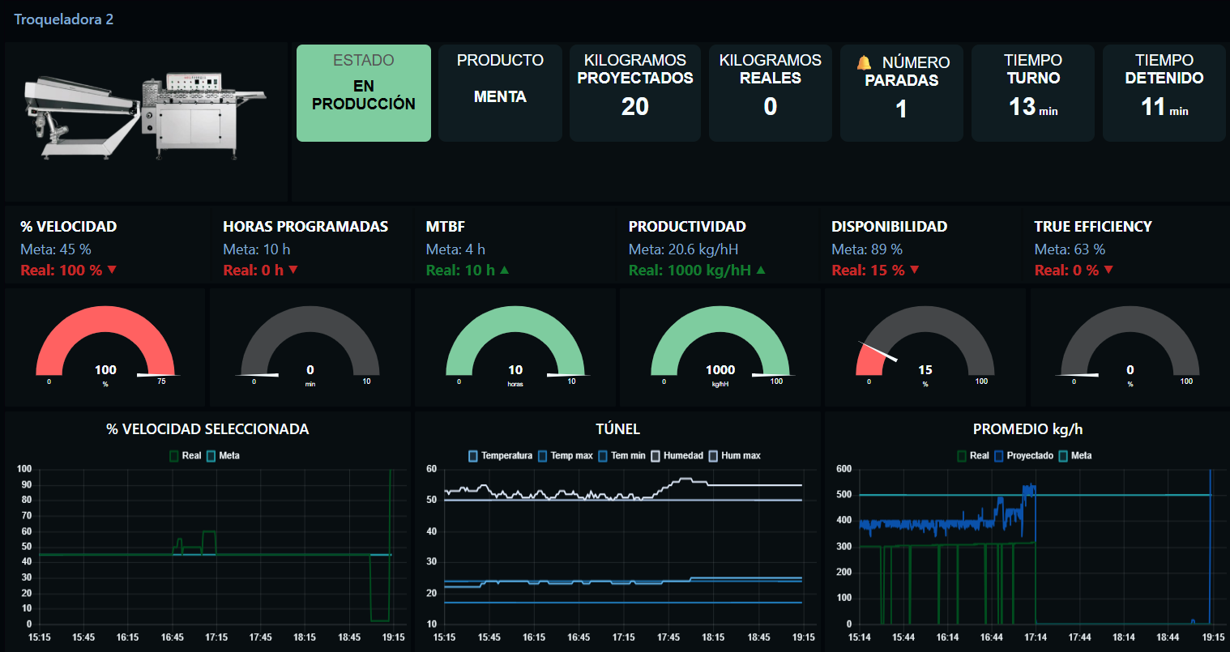Click the red down arrow next to % VELOCIDAD Real
Viewport: 1230px width, 652px height.
click(x=113, y=270)
